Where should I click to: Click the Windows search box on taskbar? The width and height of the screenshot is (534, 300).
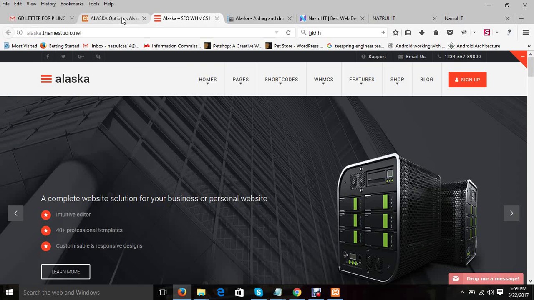[x=86, y=292]
